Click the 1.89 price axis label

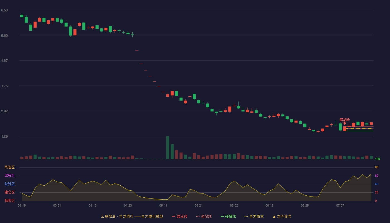coord(4,136)
